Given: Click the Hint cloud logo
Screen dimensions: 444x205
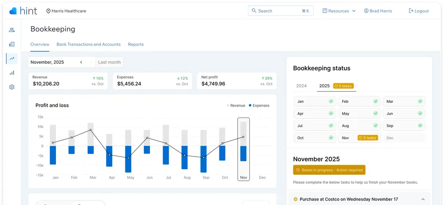Looking at the screenshot, I should click(13, 11).
